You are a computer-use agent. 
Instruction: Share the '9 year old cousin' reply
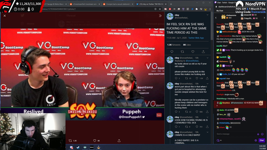(x=207, y=78)
